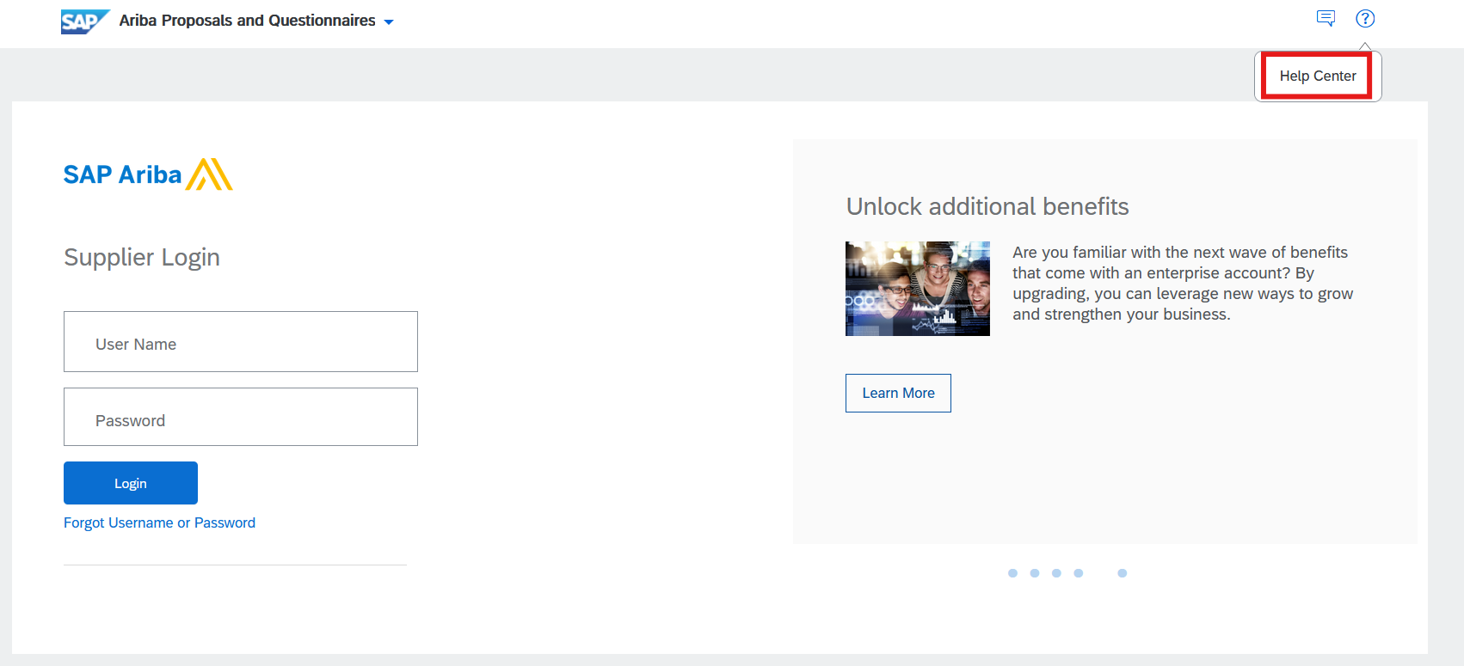Select the last carousel dot
Screen dimensions: 1464x666
[x=1123, y=573]
